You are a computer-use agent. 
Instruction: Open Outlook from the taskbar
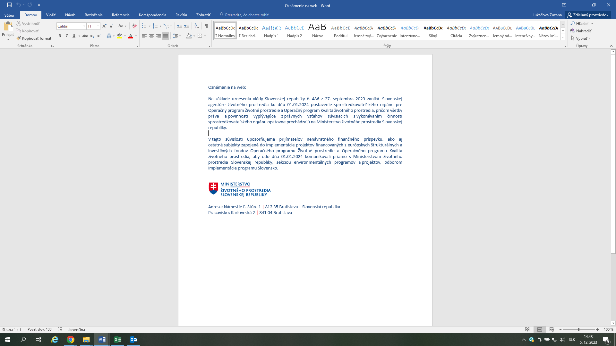point(133,340)
